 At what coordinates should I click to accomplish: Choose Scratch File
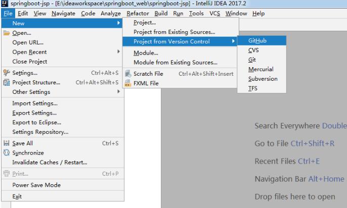tap(180, 74)
